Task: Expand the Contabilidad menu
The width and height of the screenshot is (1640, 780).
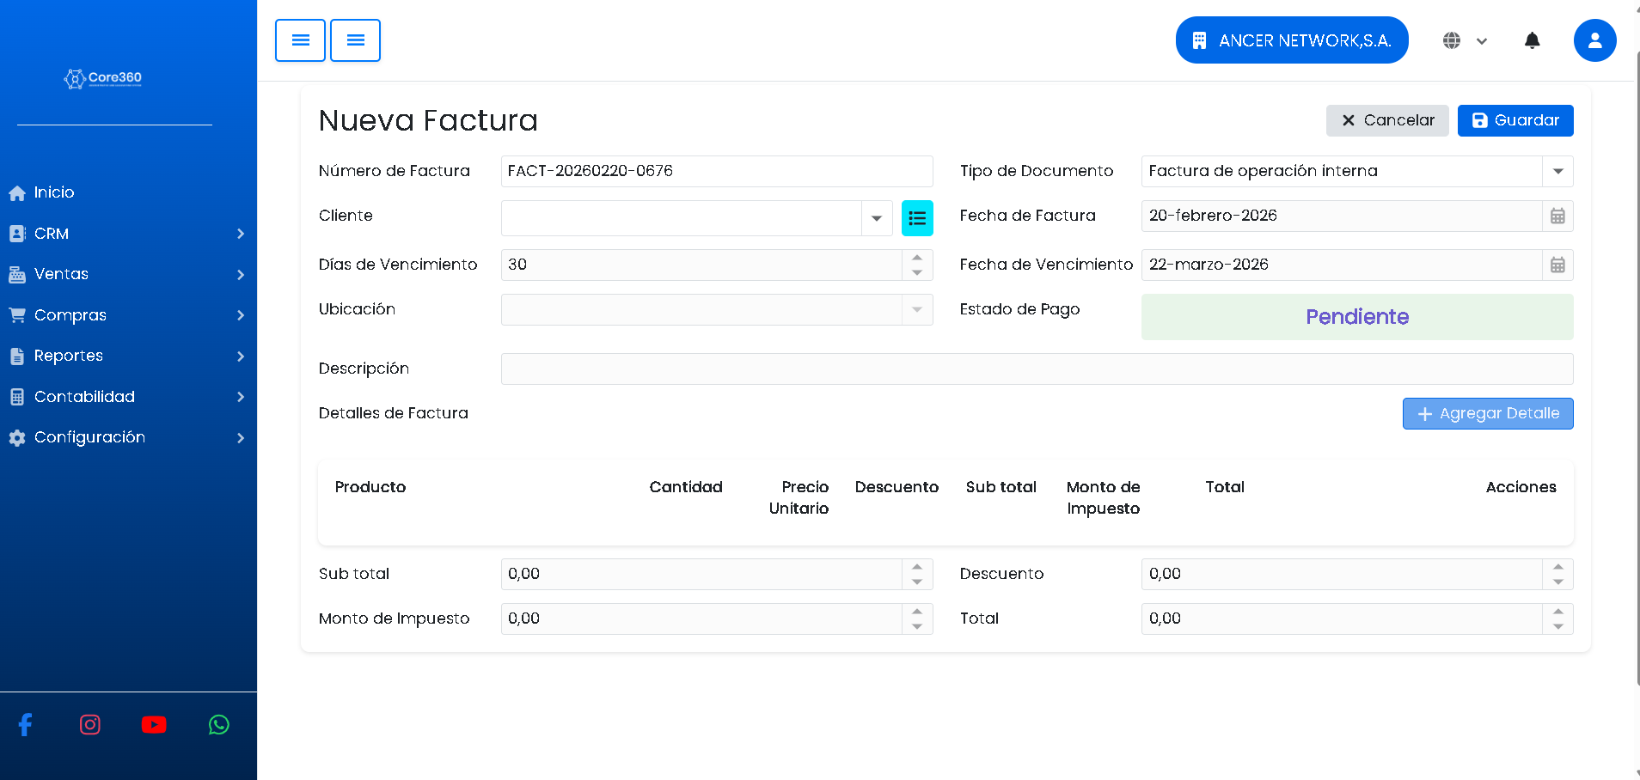Action: click(x=127, y=397)
